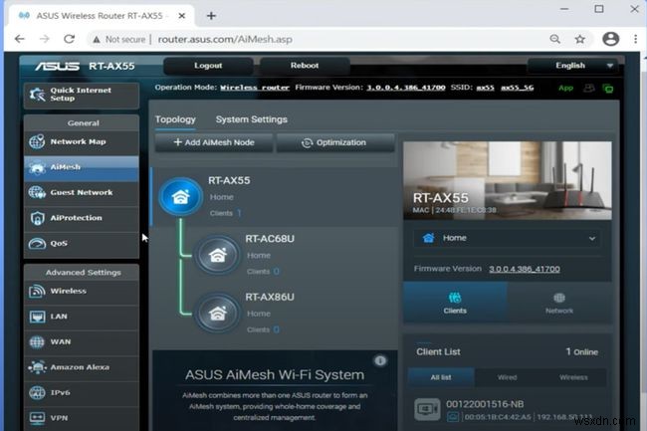Select the Clients tab in node panel
Image resolution: width=647 pixels, height=431 pixels.
pos(455,303)
